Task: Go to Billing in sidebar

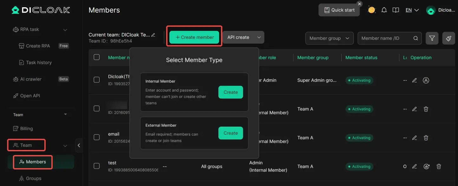Action: 26,129
